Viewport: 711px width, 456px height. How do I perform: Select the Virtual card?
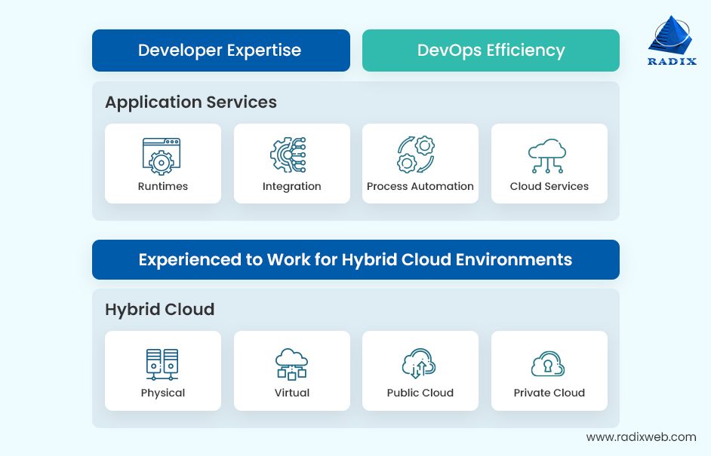291,370
